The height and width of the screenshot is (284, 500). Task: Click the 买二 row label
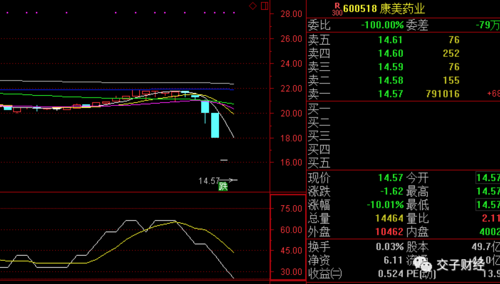[319, 122]
